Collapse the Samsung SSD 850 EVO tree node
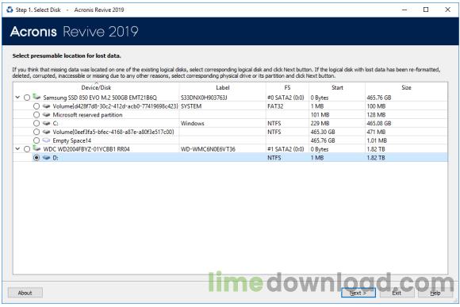This screenshot has height=307, width=460. click(17, 97)
